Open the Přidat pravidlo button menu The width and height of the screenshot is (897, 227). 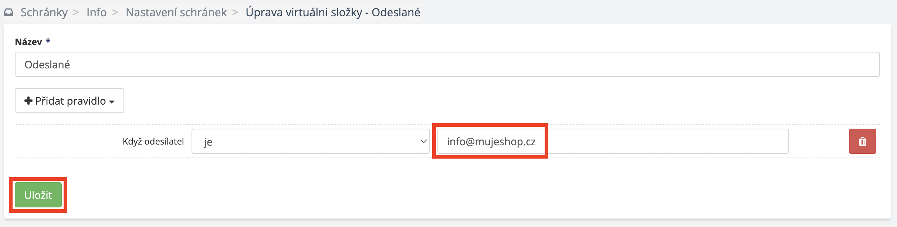click(70, 101)
